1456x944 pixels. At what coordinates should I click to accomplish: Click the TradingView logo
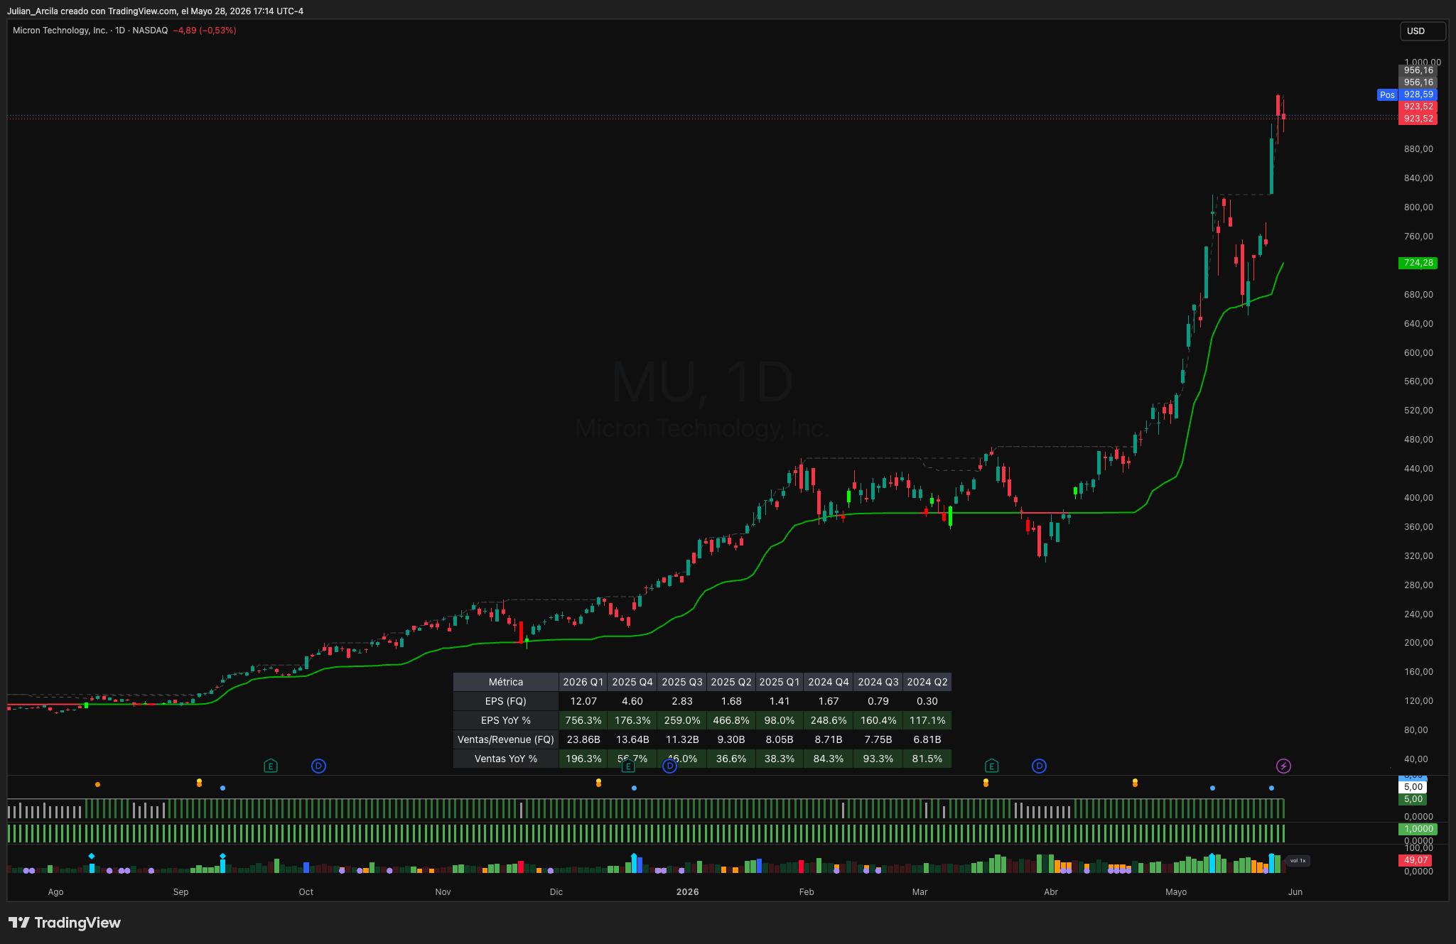click(x=65, y=923)
